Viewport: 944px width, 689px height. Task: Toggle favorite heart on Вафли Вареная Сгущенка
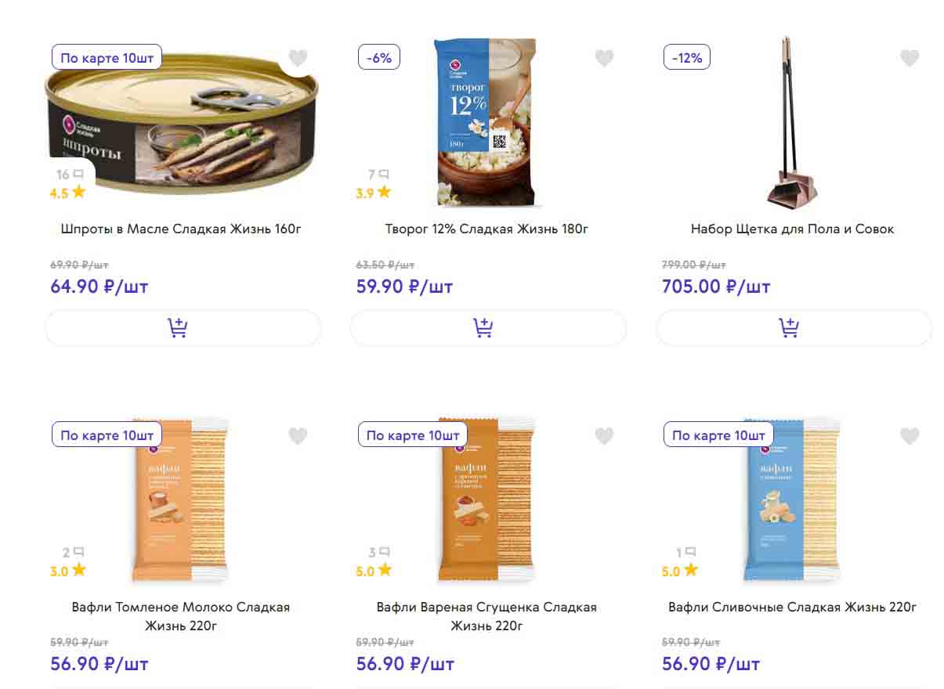tap(604, 436)
